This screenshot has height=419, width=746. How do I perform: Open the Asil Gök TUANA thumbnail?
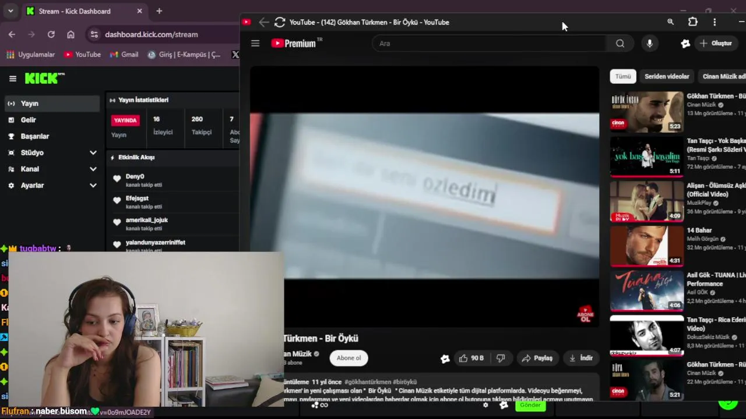[647, 290]
